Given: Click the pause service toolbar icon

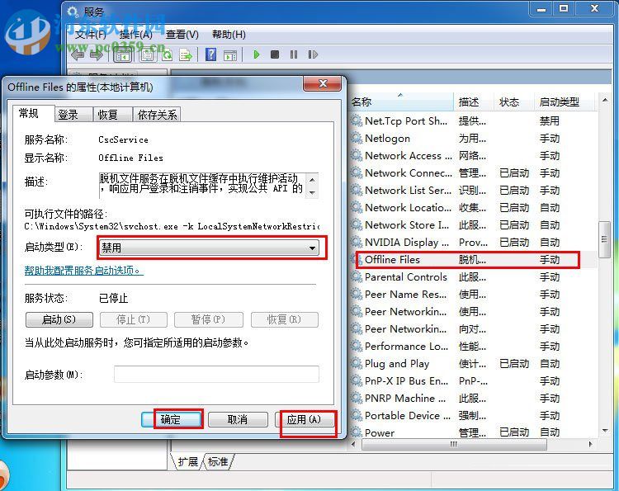Looking at the screenshot, I should [294, 54].
